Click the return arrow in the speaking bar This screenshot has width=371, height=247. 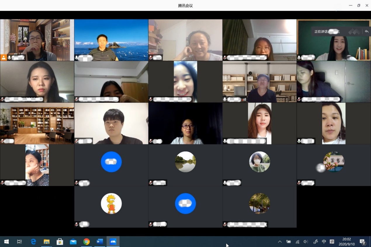(x=366, y=32)
